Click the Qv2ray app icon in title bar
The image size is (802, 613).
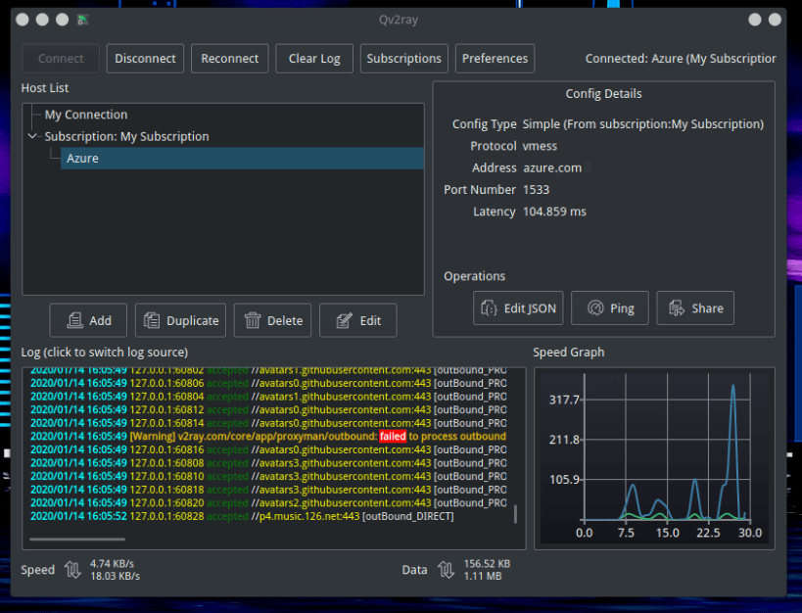pyautogui.click(x=82, y=20)
